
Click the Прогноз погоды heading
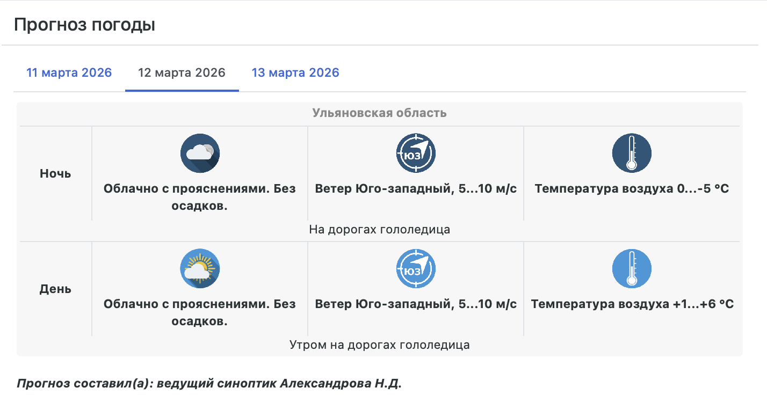tap(84, 25)
